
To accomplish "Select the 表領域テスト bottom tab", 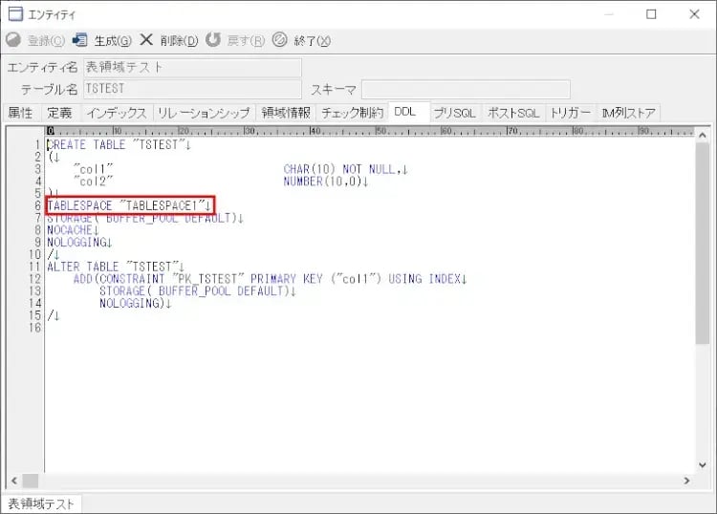I will [40, 503].
